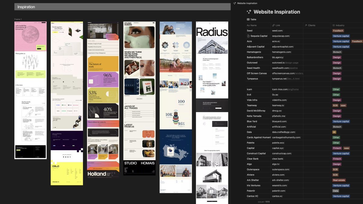Open the sequoiacap.com link
The height and width of the screenshot is (204, 363).
pyautogui.click(x=281, y=36)
